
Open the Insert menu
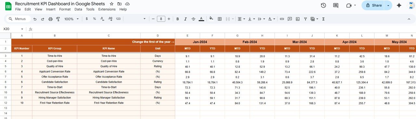pyautogui.click(x=51, y=9)
